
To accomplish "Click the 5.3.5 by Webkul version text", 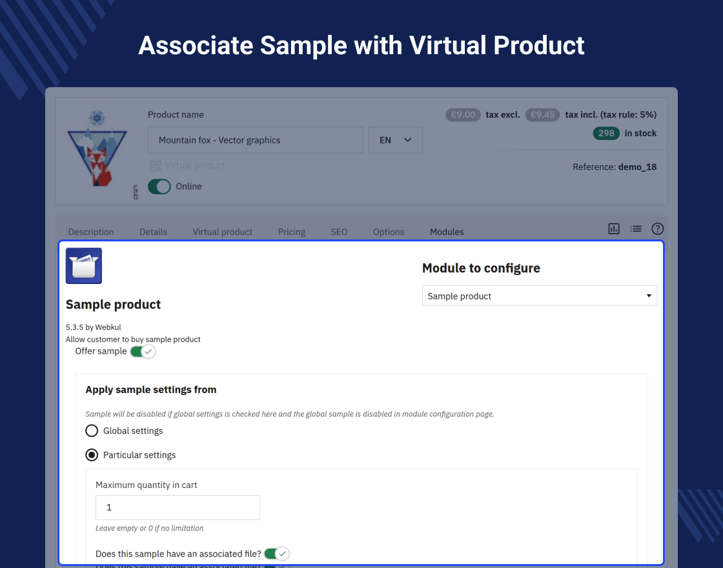I will [93, 327].
